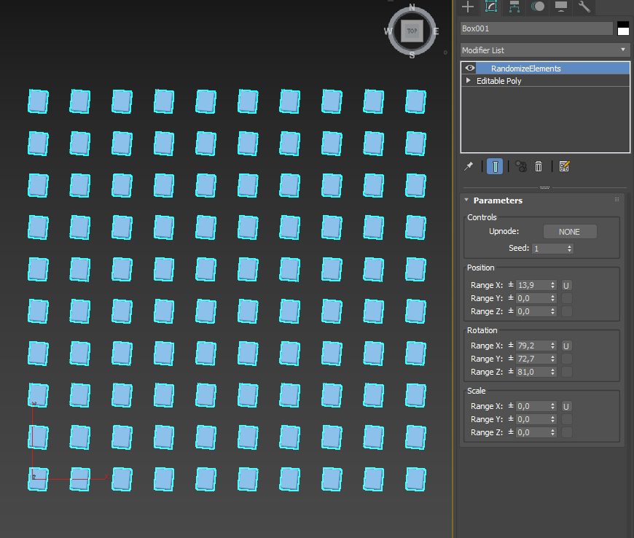Toggle Show End Result button
Viewport: 634px width, 538px height.
pyautogui.click(x=495, y=166)
